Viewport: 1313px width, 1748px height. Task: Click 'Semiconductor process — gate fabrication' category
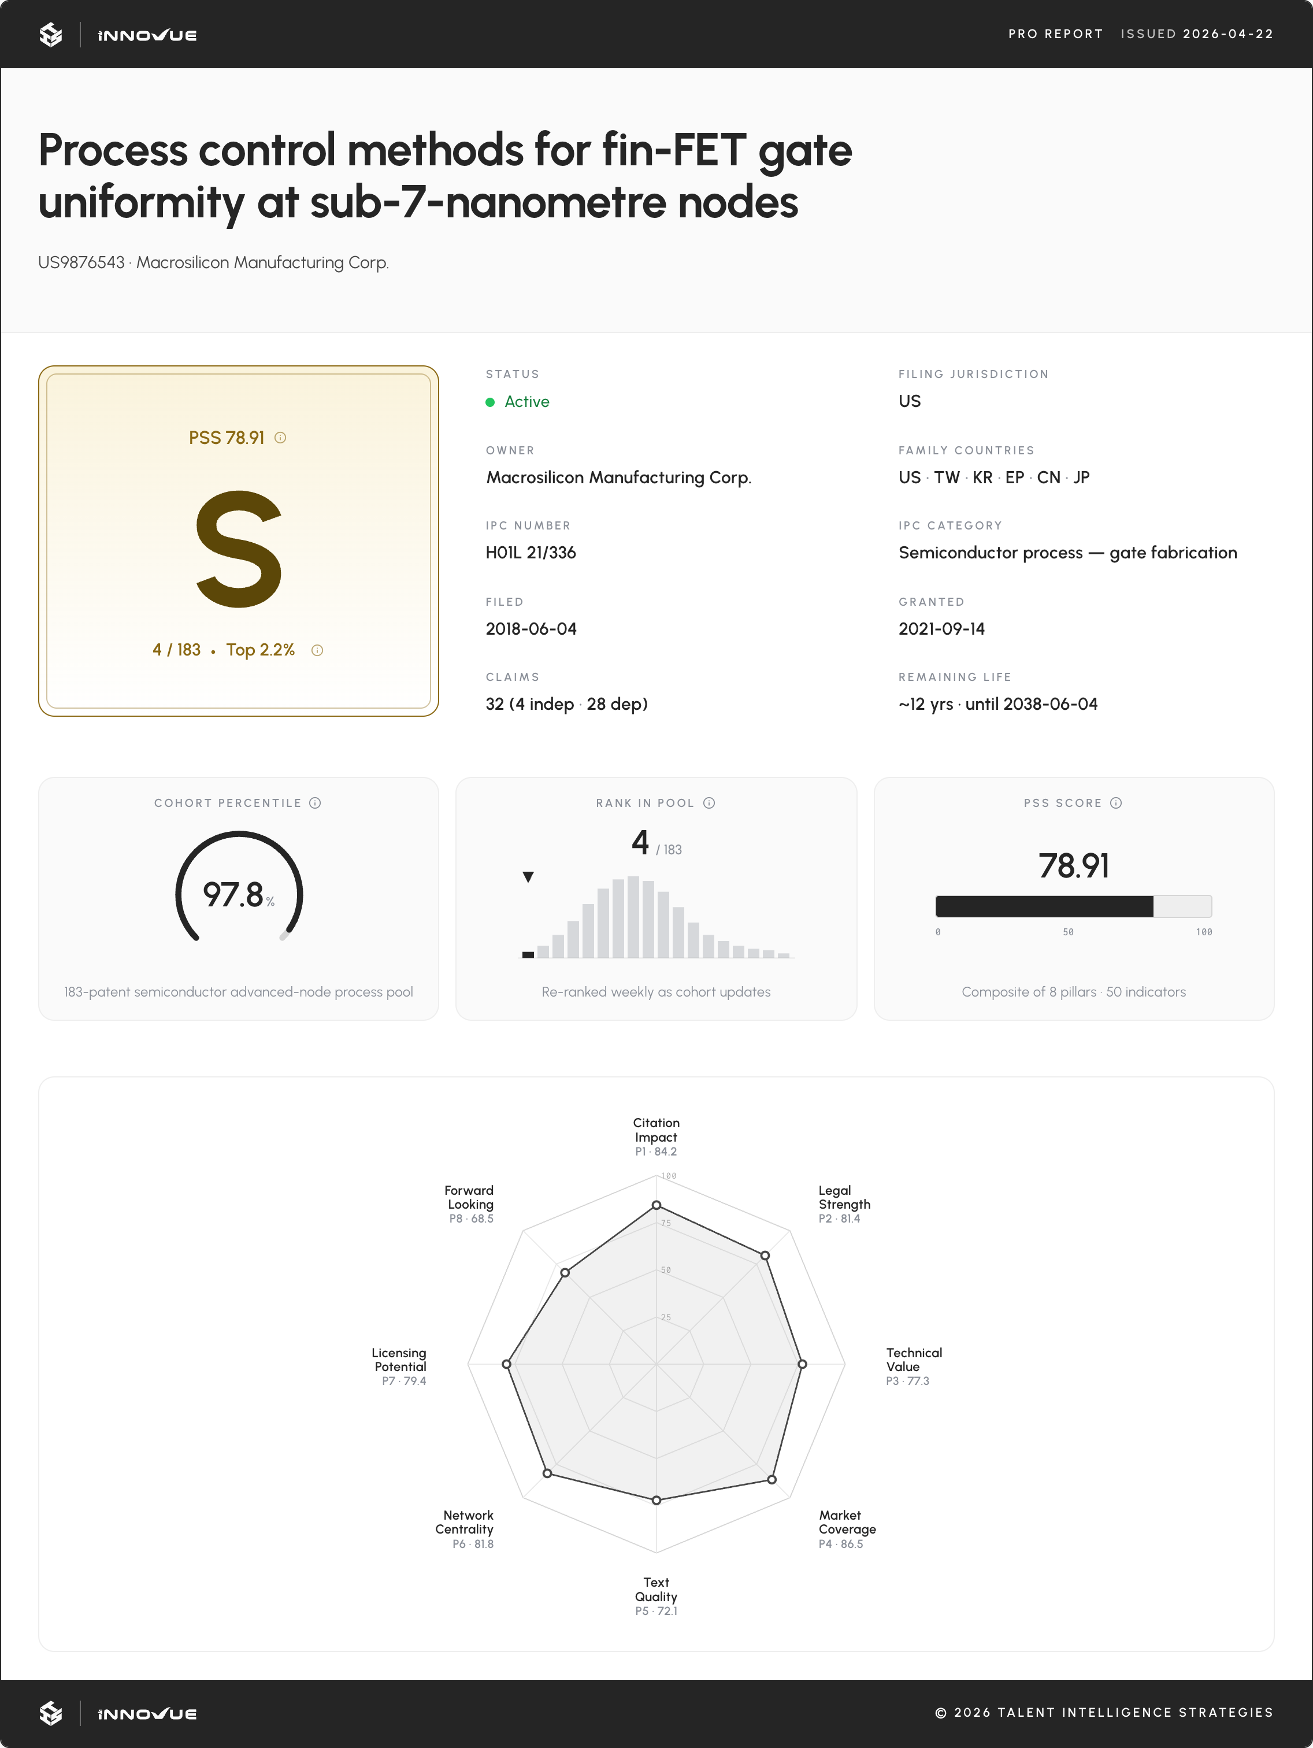[1068, 553]
